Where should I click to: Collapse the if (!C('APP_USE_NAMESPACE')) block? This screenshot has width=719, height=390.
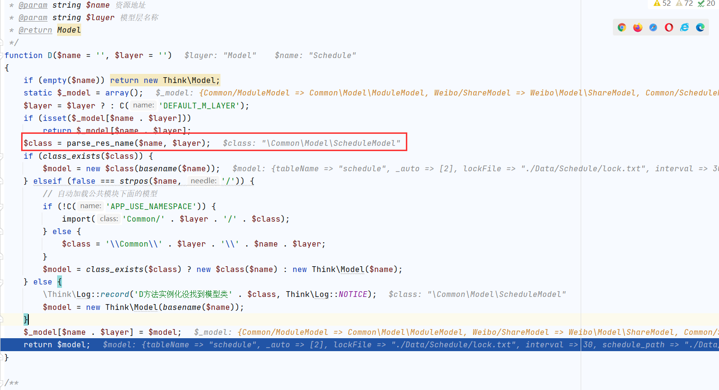click(x=1, y=207)
